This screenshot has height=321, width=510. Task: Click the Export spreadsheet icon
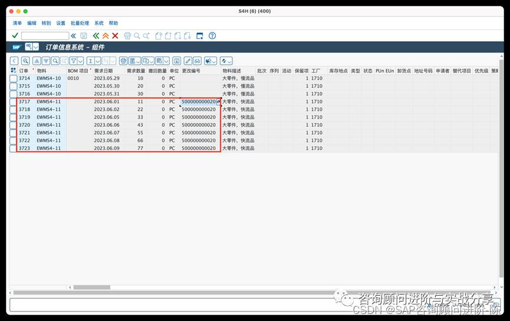point(146,61)
